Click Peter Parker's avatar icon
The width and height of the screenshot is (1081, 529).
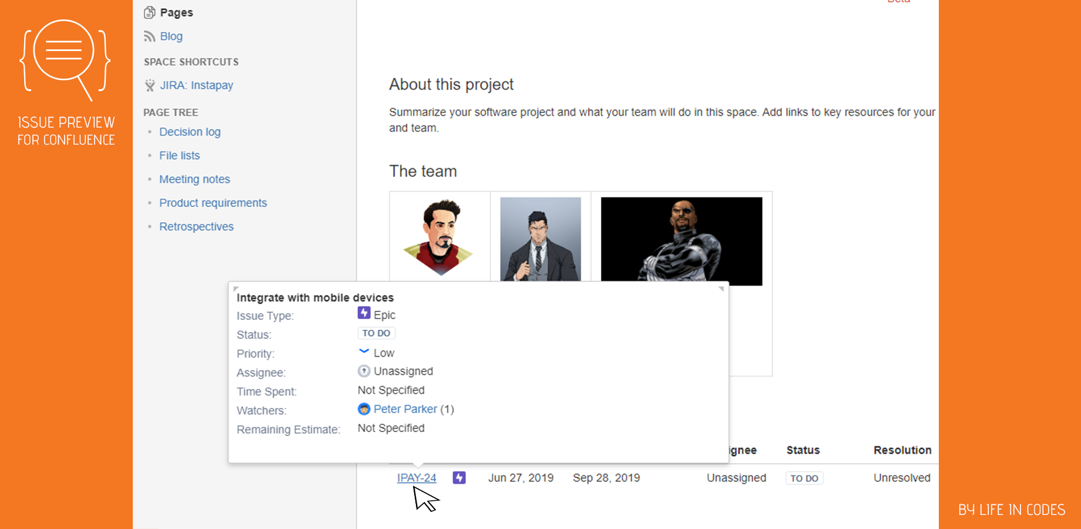pos(364,409)
